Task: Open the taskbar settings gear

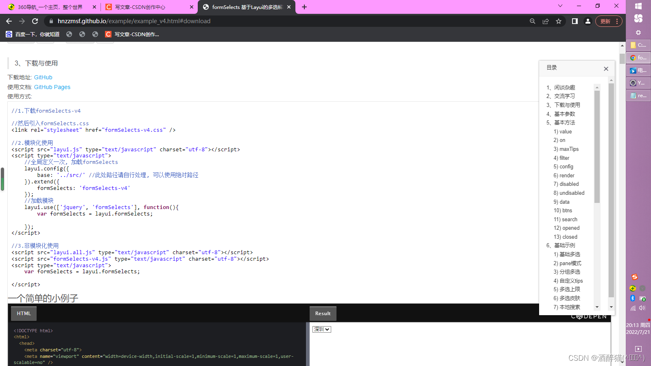Action: (638, 33)
